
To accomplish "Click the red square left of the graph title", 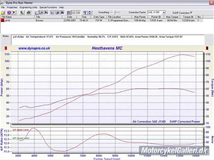I will (6, 48).
